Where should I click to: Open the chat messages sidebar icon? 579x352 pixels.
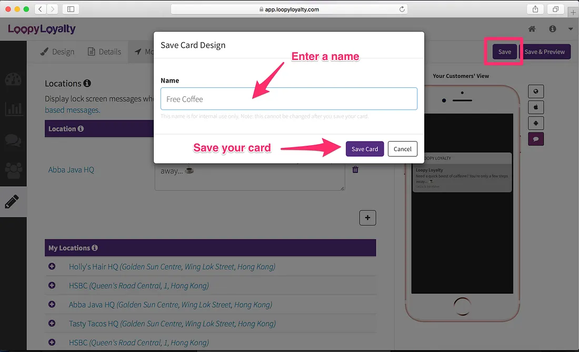pos(13,140)
